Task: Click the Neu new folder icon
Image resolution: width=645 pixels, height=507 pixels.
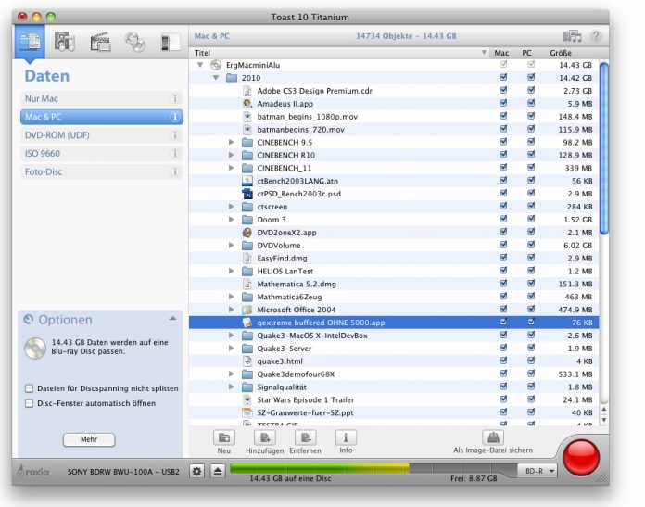Action: click(223, 437)
